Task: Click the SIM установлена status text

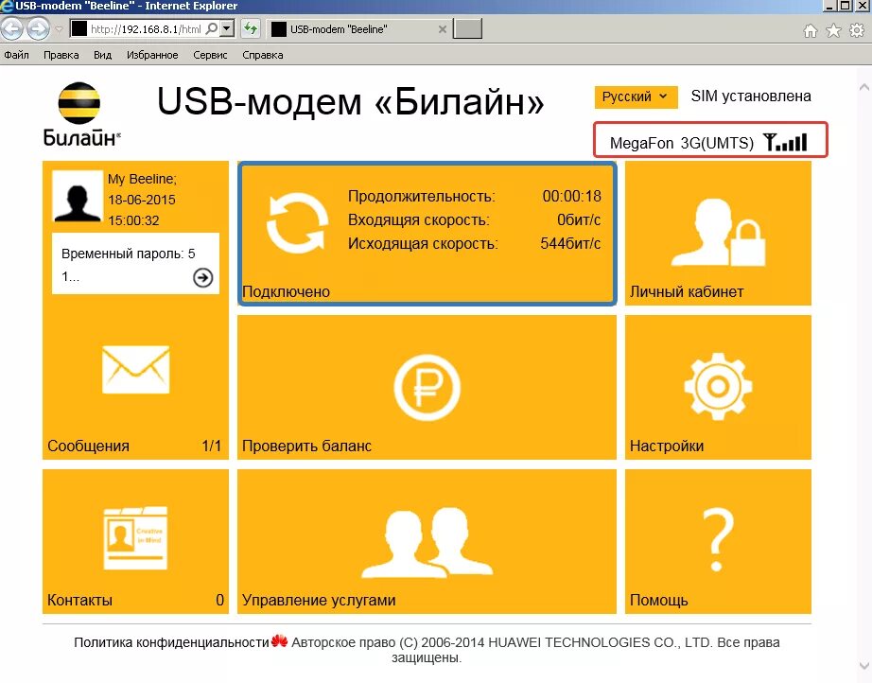Action: [751, 96]
